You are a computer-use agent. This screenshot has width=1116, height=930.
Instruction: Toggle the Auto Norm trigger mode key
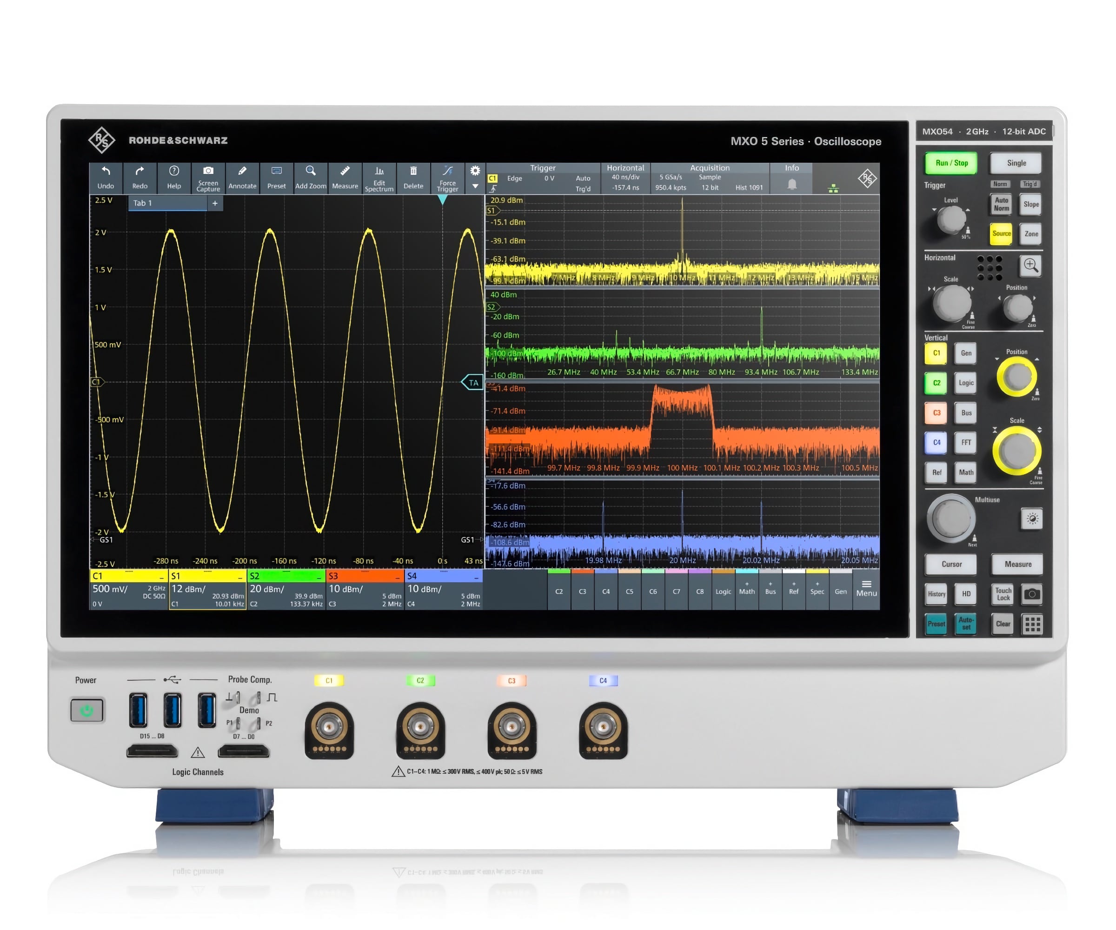pyautogui.click(x=1001, y=204)
